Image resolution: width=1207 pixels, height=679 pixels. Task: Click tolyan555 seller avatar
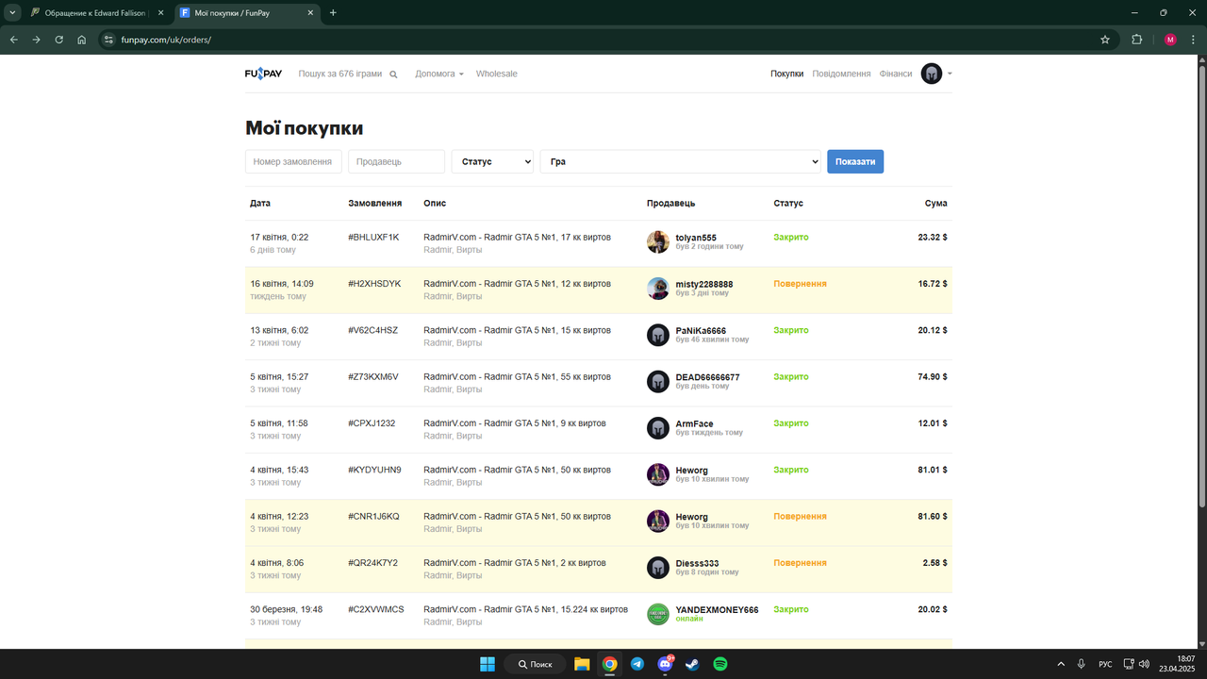click(658, 241)
